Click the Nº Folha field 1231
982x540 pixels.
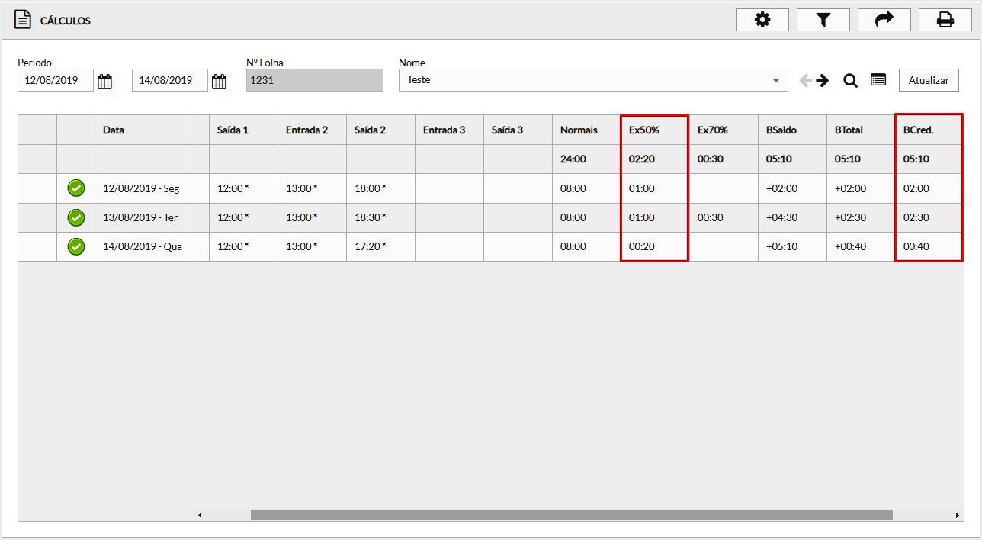tap(314, 80)
